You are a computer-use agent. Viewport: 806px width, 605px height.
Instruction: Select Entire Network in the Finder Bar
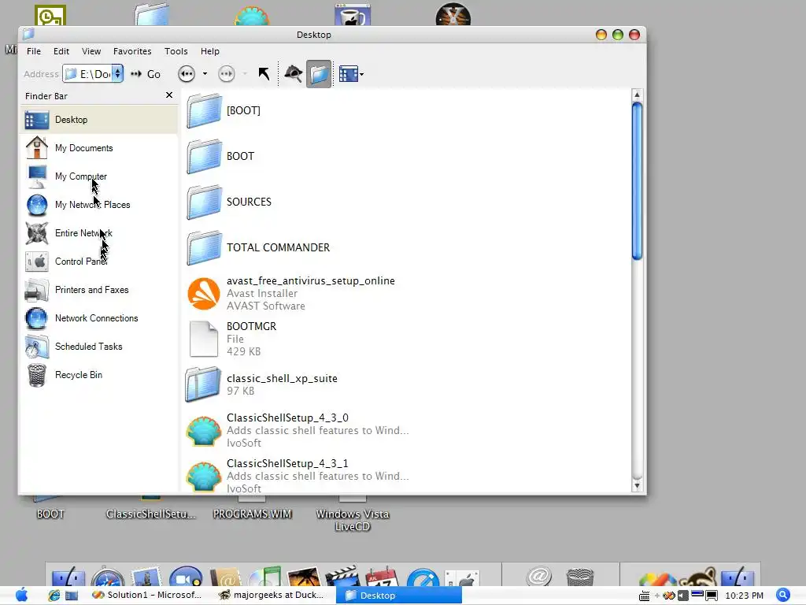tap(99, 233)
